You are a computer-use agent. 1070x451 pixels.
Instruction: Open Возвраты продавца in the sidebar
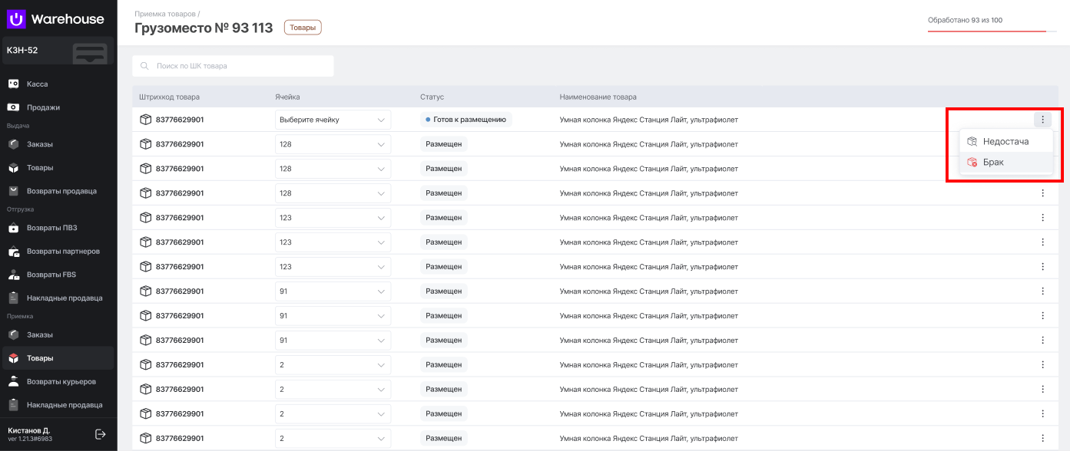point(61,191)
